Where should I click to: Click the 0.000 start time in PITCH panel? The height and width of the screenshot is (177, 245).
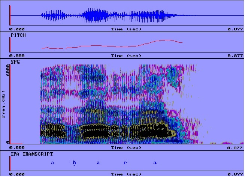coord(17,56)
